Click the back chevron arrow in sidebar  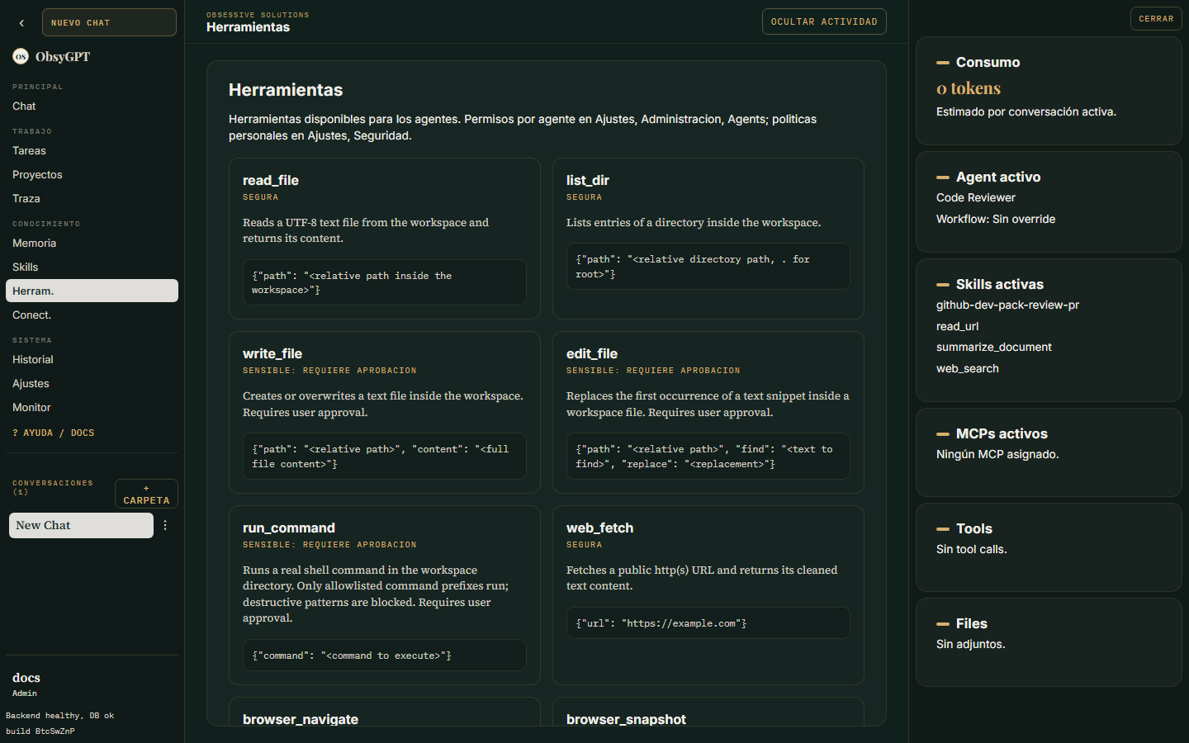click(21, 23)
